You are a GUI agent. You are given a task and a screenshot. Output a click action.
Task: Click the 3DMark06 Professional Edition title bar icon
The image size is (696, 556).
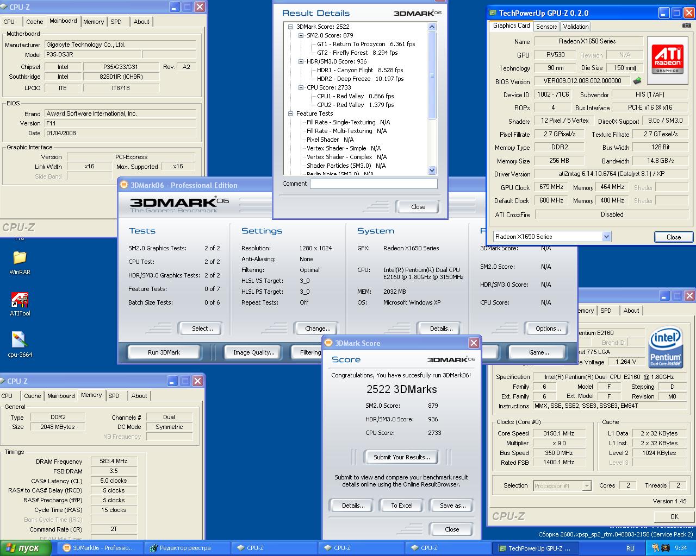tap(123, 185)
